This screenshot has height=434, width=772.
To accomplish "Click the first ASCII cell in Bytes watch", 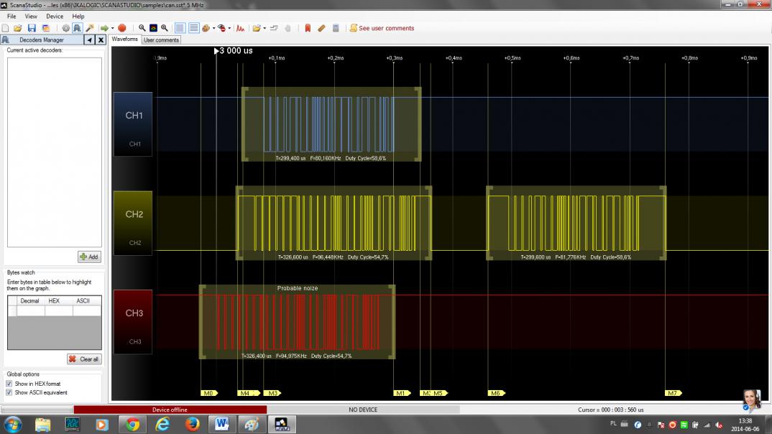I will click(x=87, y=311).
